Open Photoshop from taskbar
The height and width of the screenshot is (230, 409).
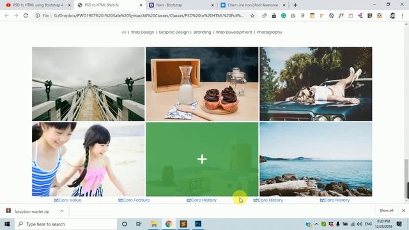click(198, 224)
